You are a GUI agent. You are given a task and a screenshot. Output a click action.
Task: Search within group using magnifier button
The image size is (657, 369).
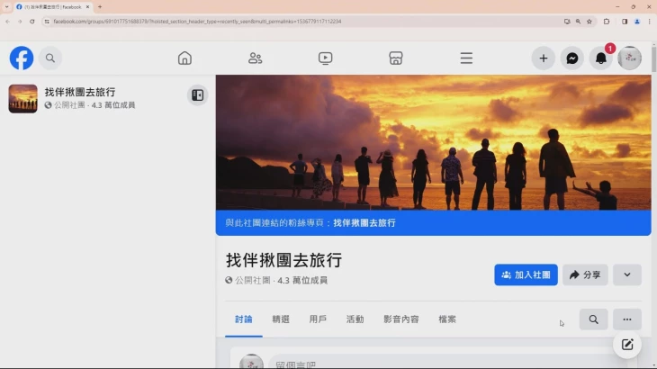pos(593,319)
